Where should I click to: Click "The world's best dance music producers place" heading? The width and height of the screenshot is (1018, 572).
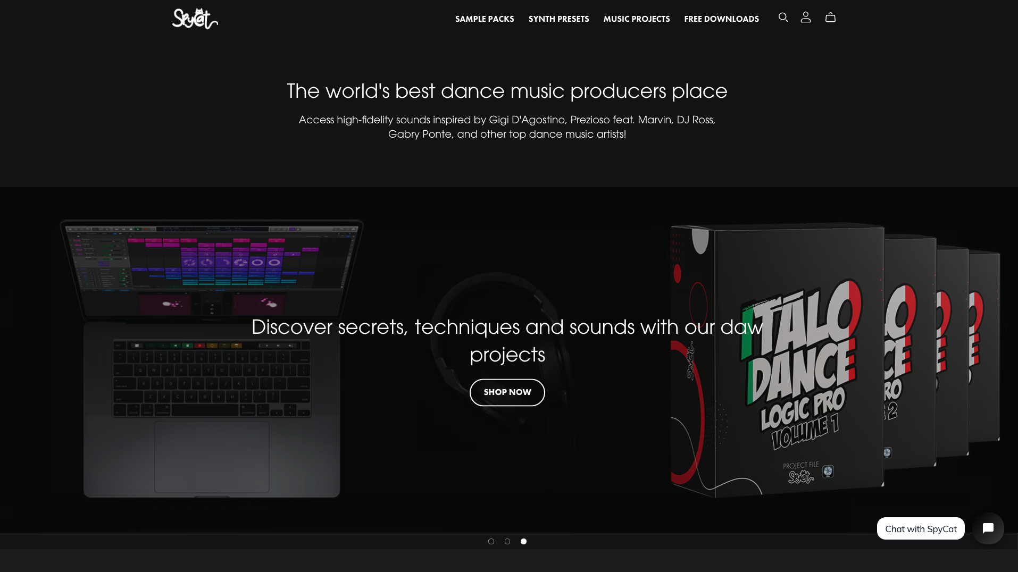507,91
